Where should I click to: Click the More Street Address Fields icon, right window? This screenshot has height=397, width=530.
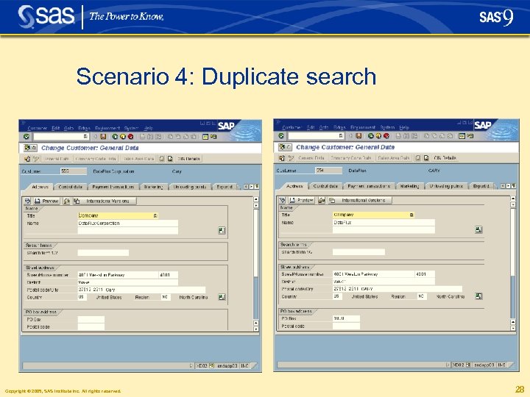478,296
